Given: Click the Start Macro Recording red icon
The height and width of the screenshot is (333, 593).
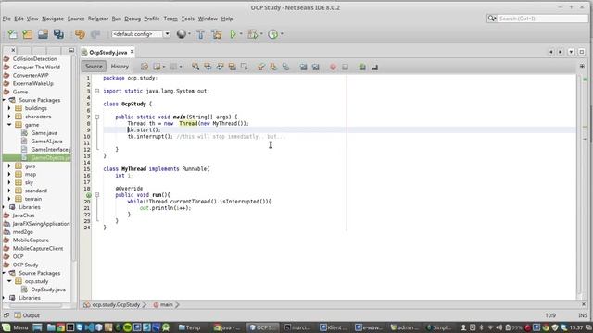Looking at the screenshot, I should pos(333,68).
